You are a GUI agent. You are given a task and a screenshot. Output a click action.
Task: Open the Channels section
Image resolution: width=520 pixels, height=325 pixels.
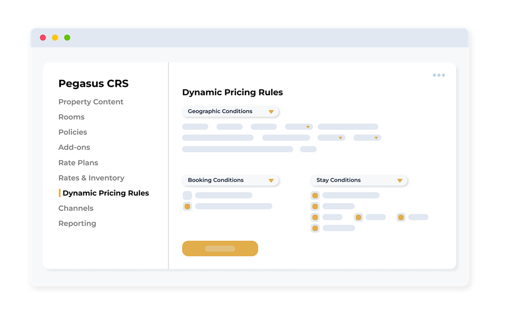click(x=76, y=209)
